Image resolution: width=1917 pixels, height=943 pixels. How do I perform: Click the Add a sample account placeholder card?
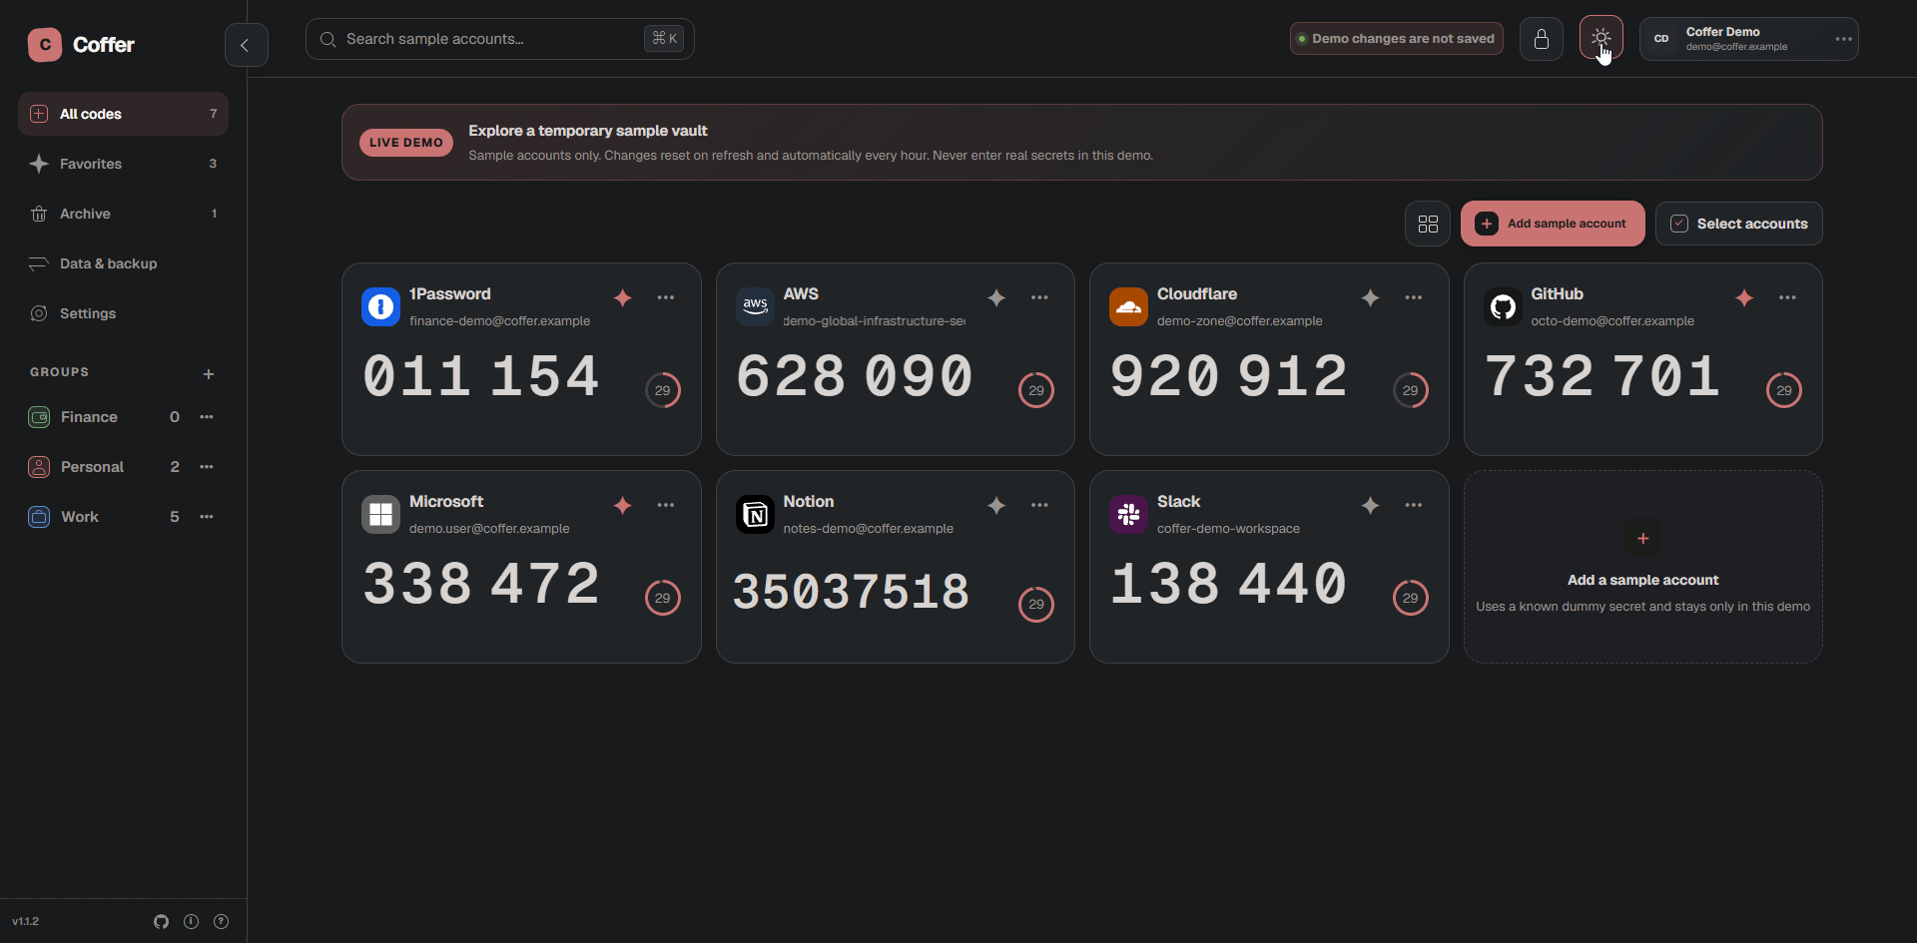(x=1643, y=567)
